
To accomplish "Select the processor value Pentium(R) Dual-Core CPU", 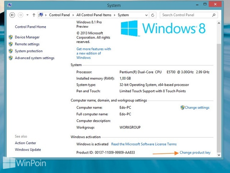I will (x=141, y=72).
